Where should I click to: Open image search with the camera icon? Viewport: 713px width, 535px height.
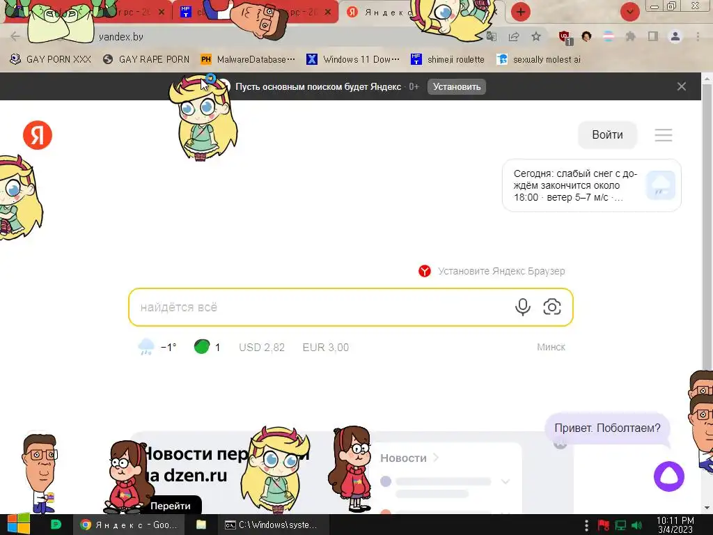[x=551, y=307]
